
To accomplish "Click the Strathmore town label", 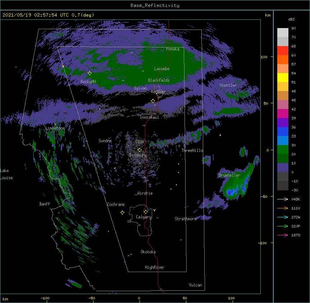I will [x=186, y=219].
